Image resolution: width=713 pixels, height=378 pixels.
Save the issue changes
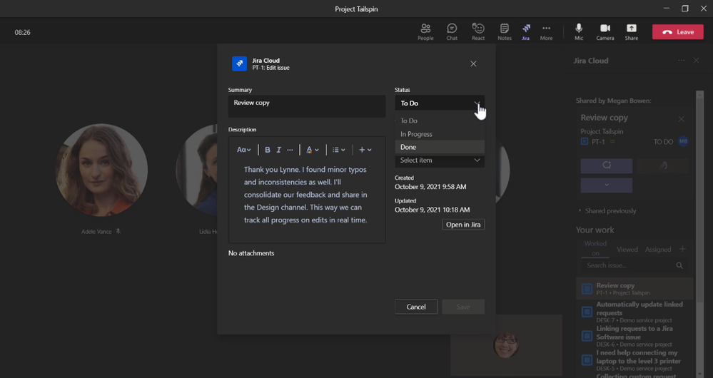point(463,307)
